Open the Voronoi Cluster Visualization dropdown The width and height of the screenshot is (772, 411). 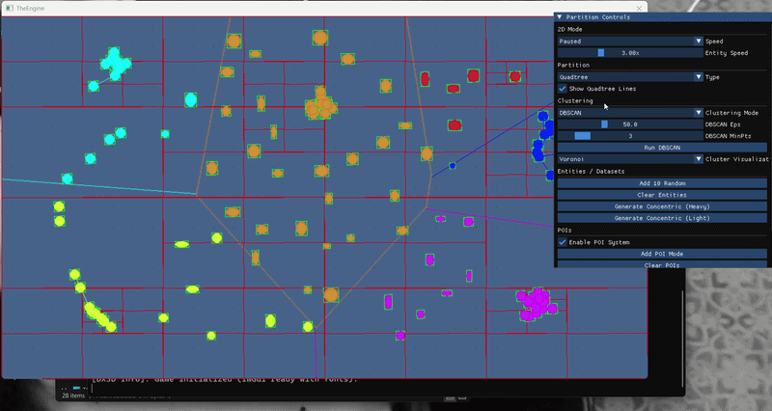(x=630, y=159)
